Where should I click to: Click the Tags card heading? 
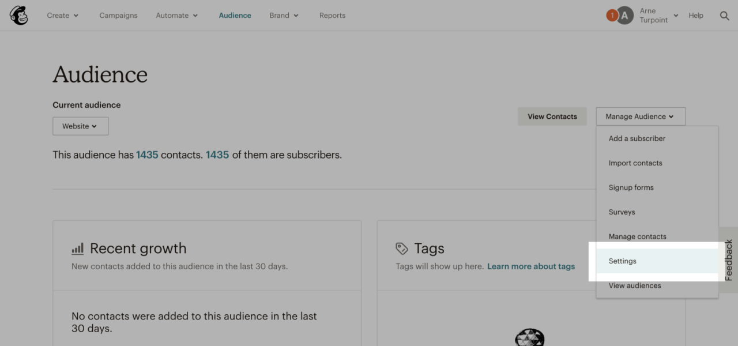coord(430,249)
